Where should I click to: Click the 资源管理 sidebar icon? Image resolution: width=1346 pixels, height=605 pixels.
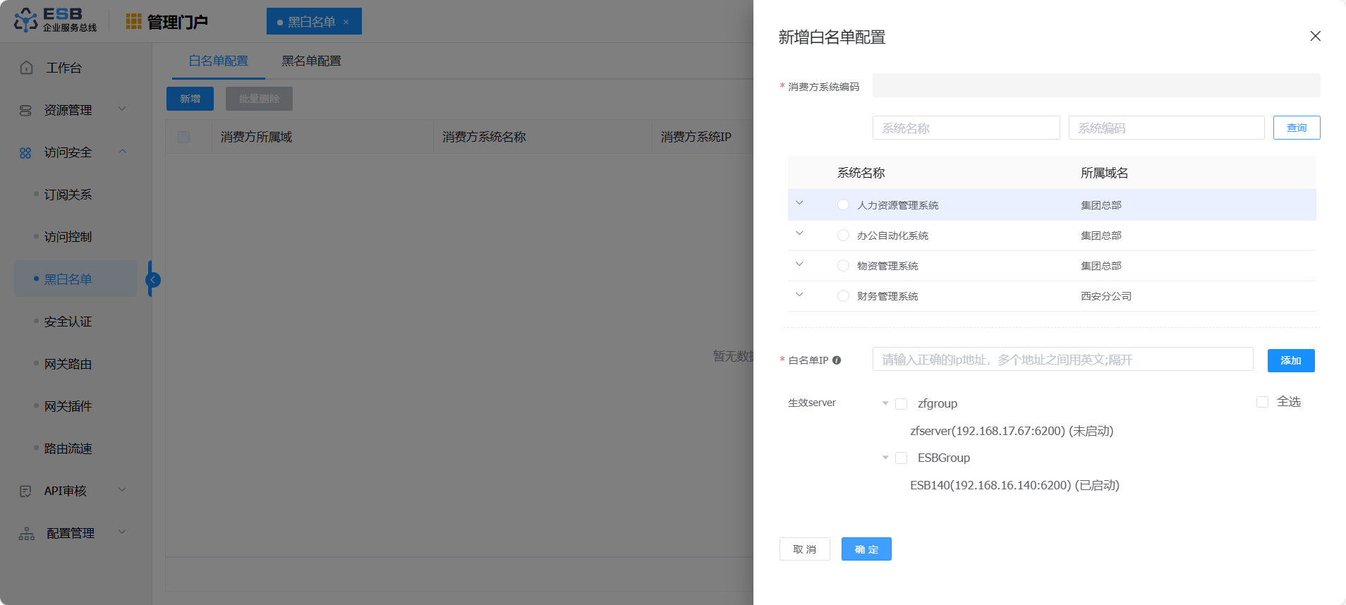(26, 110)
